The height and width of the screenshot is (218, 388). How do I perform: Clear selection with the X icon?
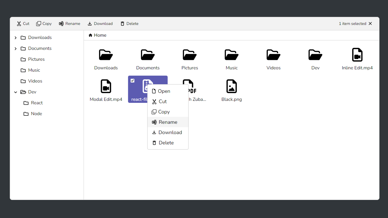[370, 24]
